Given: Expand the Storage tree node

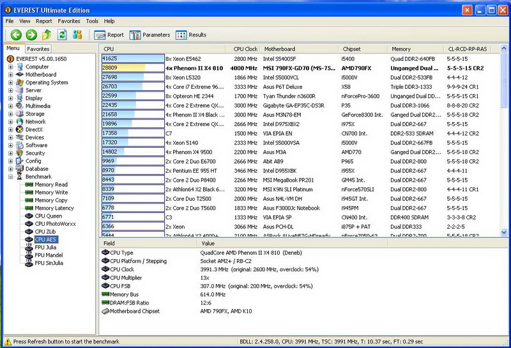Looking at the screenshot, I should (10, 114).
